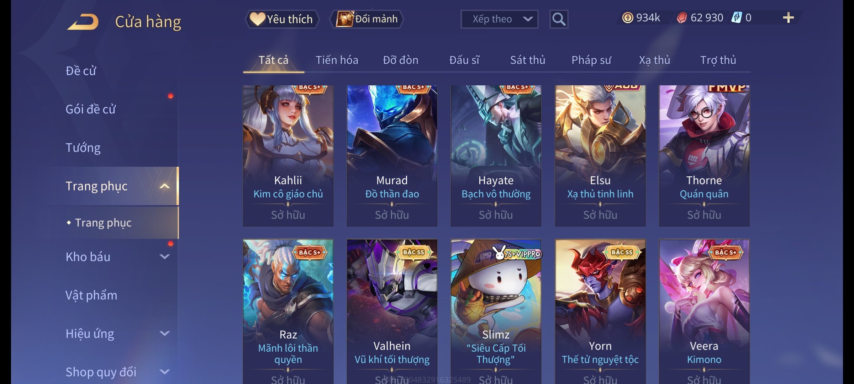The width and height of the screenshot is (854, 384).
Task: Open the search magnifier icon
Action: click(x=559, y=19)
